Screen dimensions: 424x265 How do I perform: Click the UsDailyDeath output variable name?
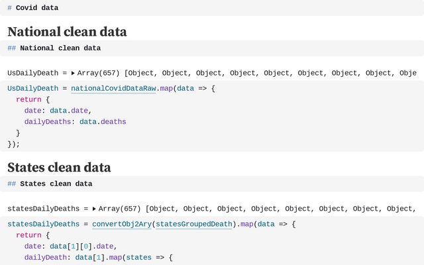tap(32, 73)
